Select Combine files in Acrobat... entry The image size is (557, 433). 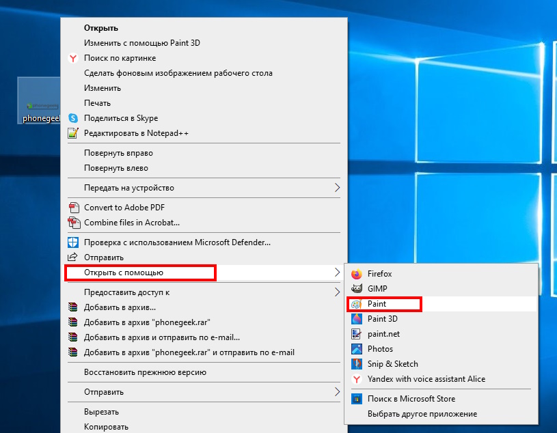[132, 223]
